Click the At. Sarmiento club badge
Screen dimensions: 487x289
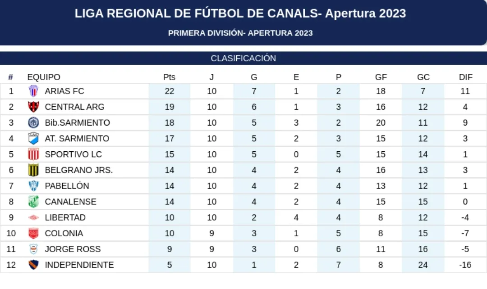(33, 138)
